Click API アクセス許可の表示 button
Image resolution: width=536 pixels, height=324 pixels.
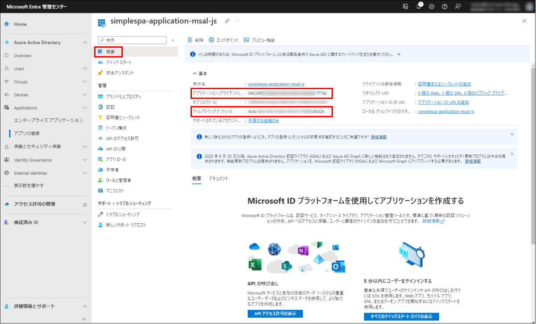click(x=275, y=314)
